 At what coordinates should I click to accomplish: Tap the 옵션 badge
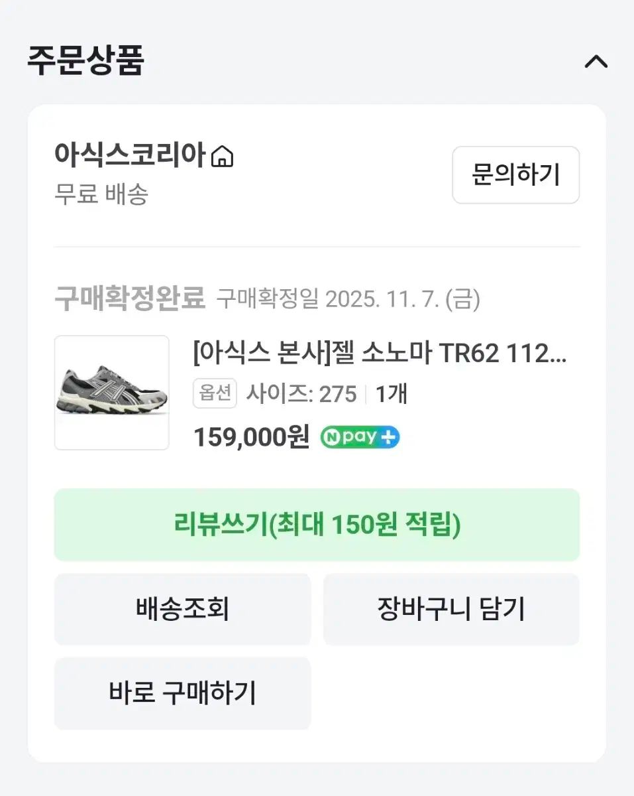click(215, 393)
